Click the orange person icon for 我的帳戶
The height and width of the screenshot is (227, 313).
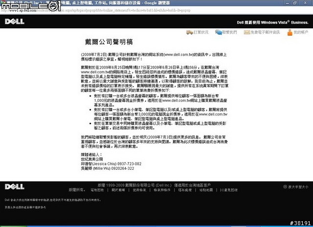pyautogui.click(x=290, y=32)
